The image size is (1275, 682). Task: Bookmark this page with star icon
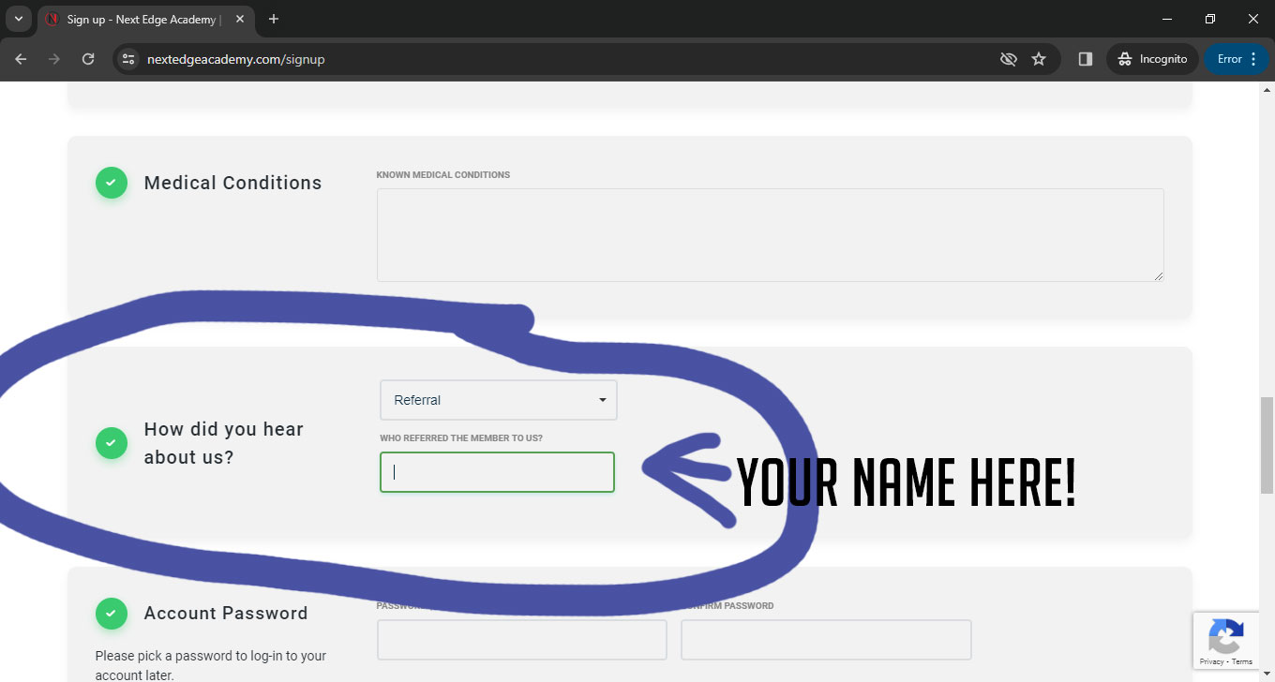[x=1039, y=59]
